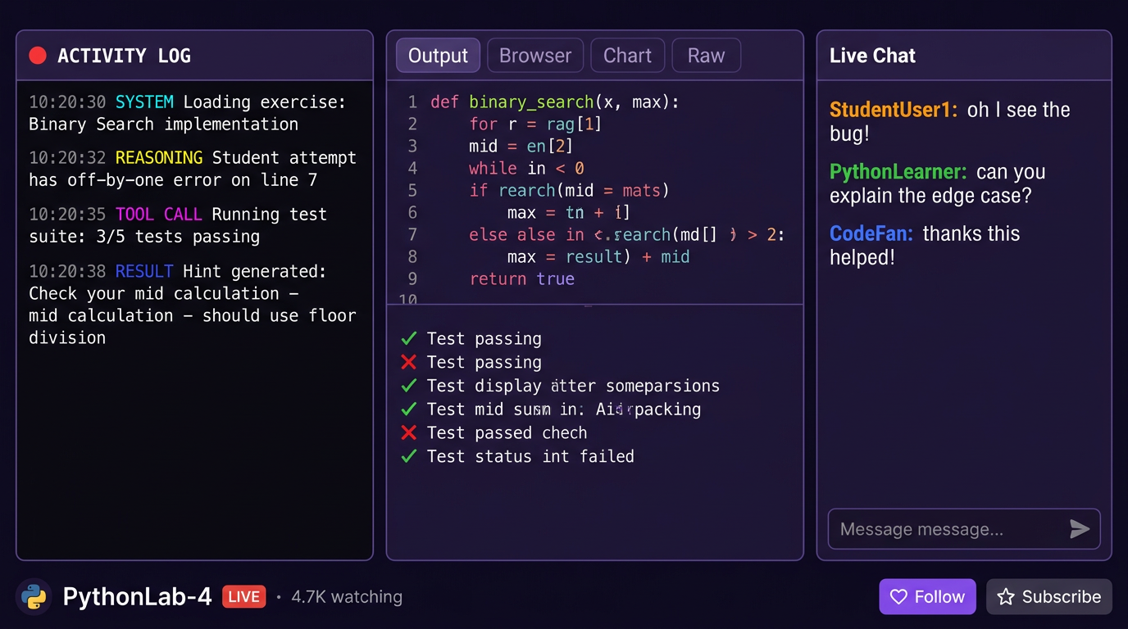Viewport: 1128px width, 629px height.
Task: Click the green checkmark beside Test display
Action: click(x=408, y=386)
